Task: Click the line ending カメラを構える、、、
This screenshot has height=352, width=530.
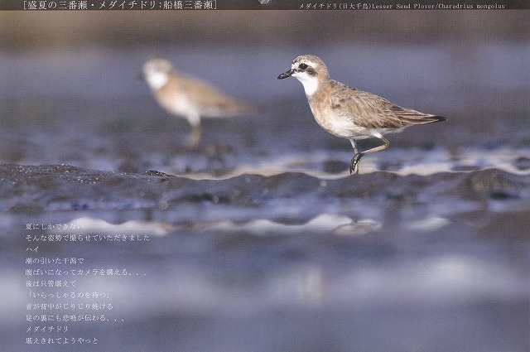Action: [x=86, y=272]
